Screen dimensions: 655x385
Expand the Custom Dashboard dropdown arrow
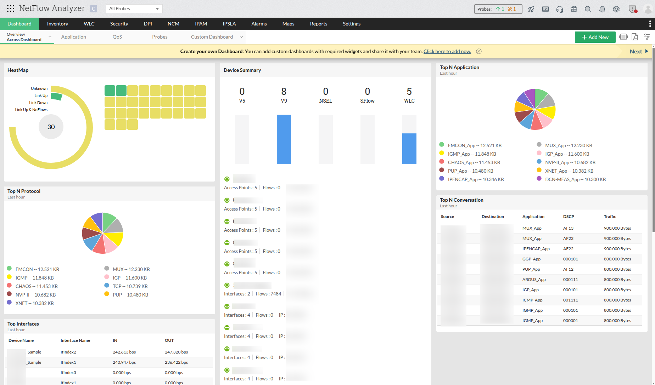241,37
